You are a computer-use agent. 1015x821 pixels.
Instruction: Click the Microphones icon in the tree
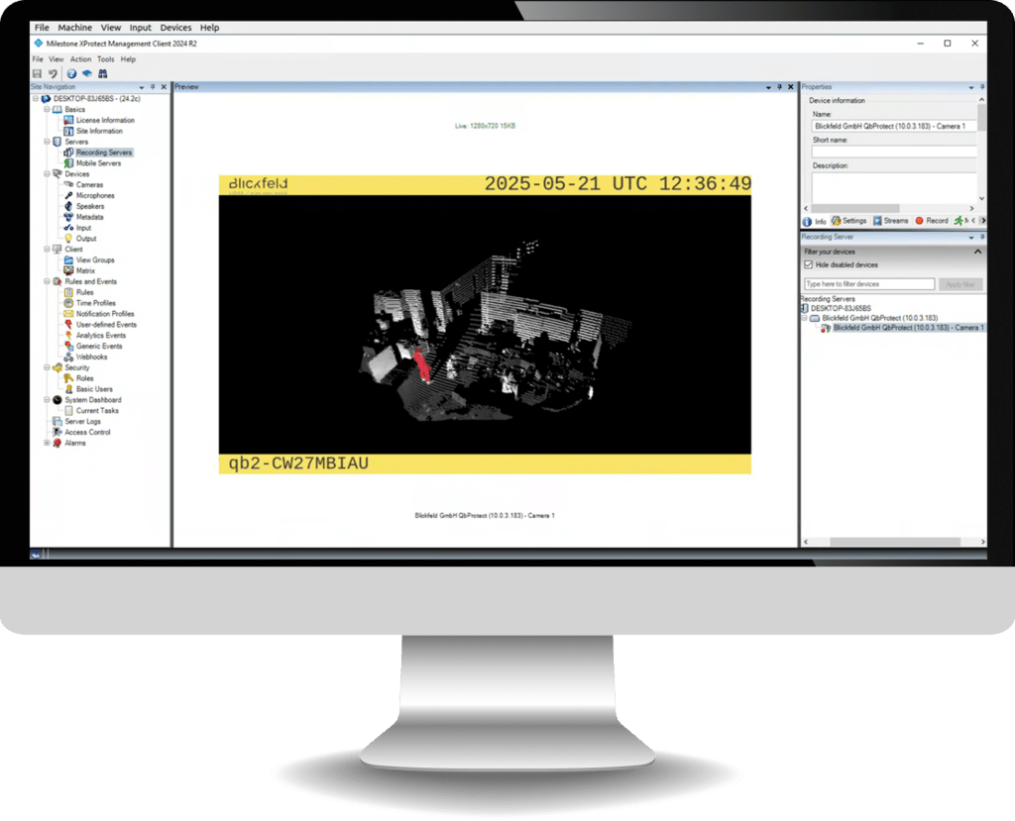68,195
